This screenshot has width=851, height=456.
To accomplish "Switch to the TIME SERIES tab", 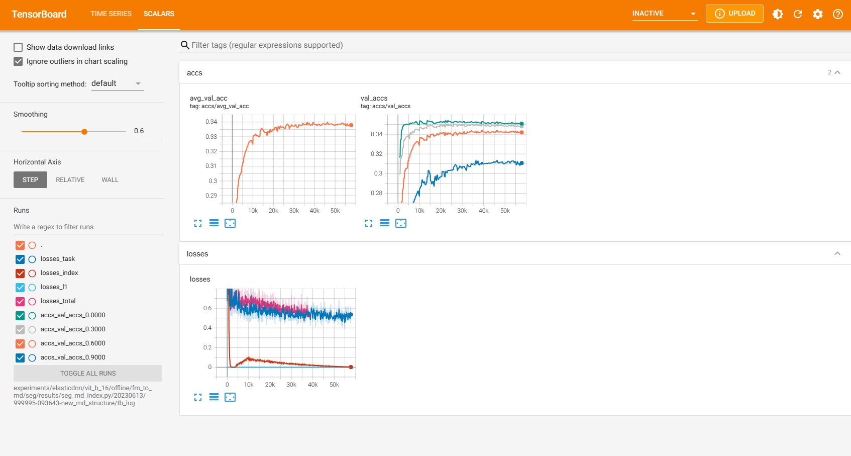I will pos(111,14).
